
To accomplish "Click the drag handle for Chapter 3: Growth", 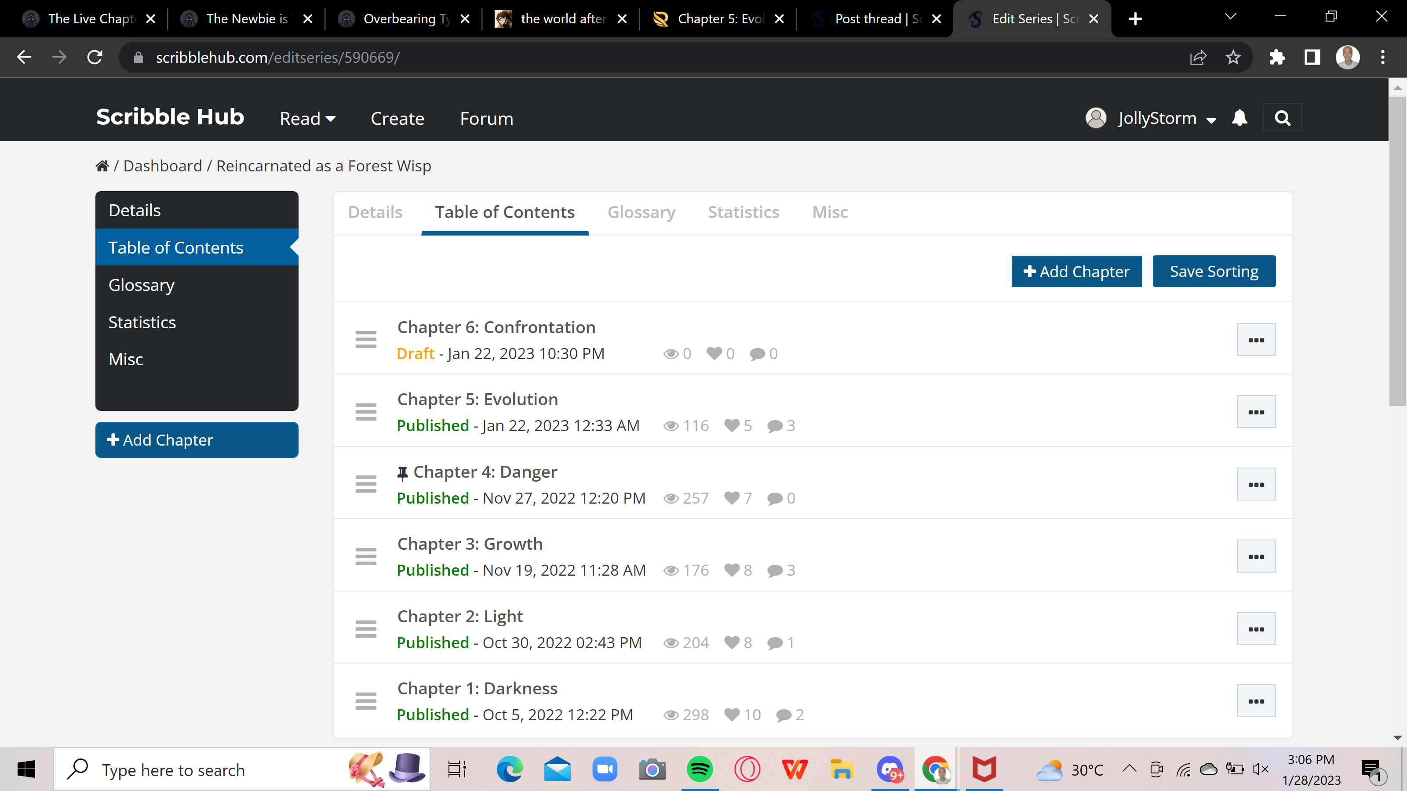I will tap(365, 556).
